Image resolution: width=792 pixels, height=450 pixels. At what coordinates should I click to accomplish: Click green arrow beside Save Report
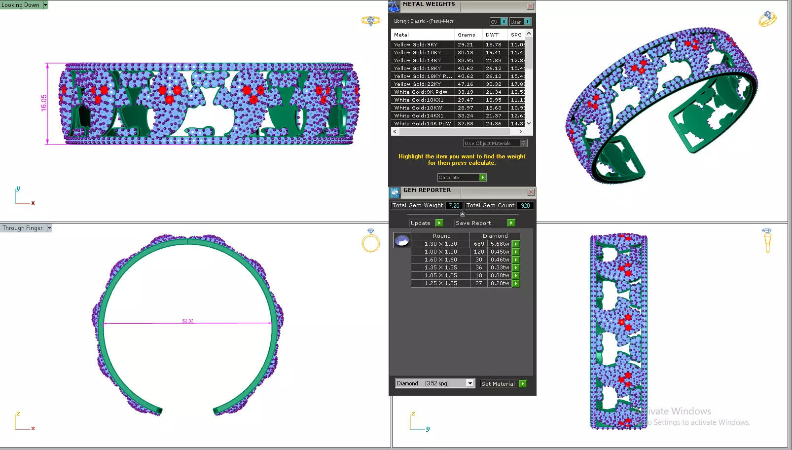[511, 223]
